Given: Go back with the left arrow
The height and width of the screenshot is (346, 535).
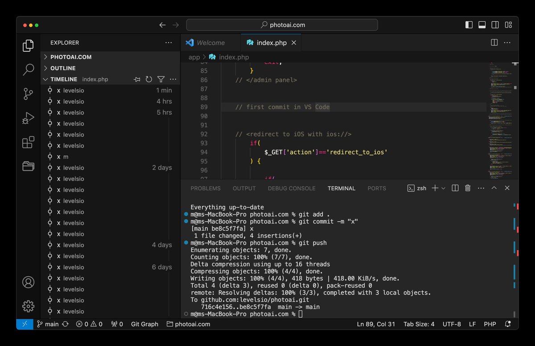Looking at the screenshot, I should coord(163,25).
